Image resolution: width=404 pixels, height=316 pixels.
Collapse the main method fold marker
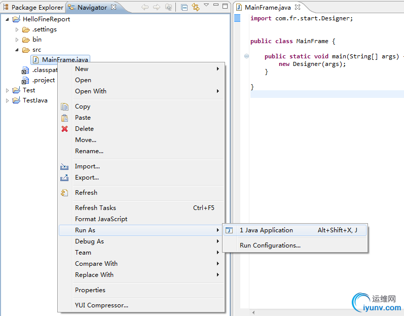(x=246, y=56)
